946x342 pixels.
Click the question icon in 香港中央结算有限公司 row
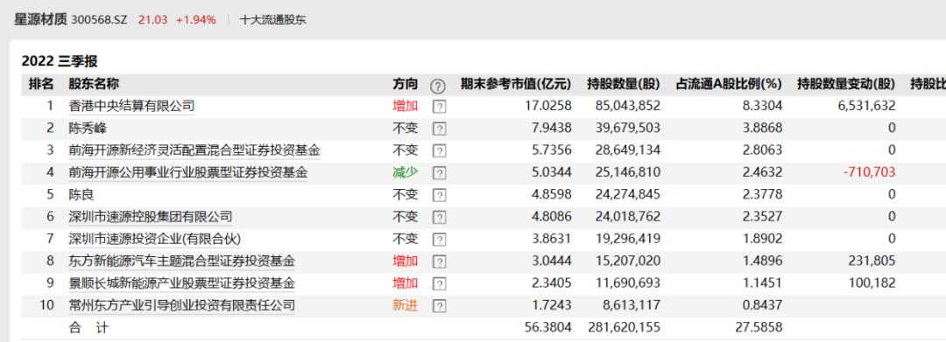pyautogui.click(x=439, y=108)
